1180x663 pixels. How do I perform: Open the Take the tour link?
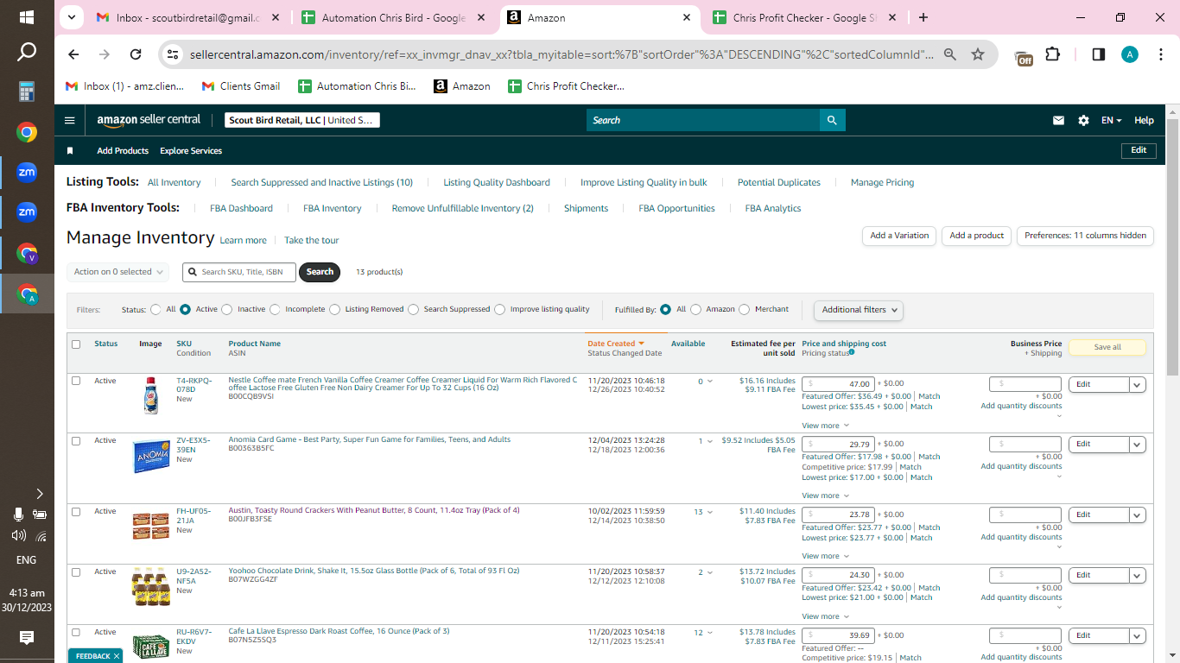pyautogui.click(x=311, y=241)
